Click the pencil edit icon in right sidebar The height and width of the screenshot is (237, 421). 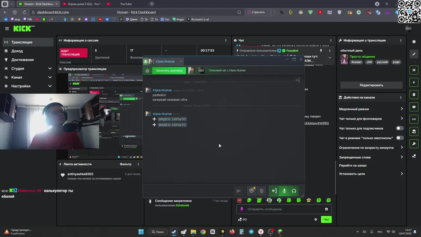tap(414, 54)
